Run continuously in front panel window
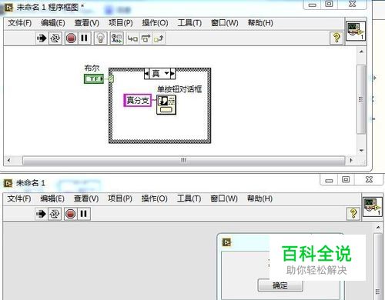 click(55, 214)
